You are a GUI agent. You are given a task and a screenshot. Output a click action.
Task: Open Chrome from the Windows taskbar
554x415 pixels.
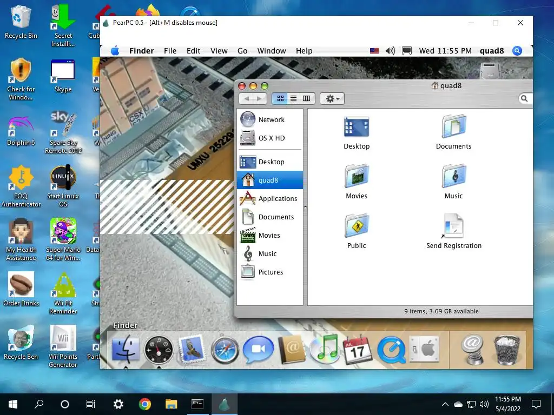[145, 404]
